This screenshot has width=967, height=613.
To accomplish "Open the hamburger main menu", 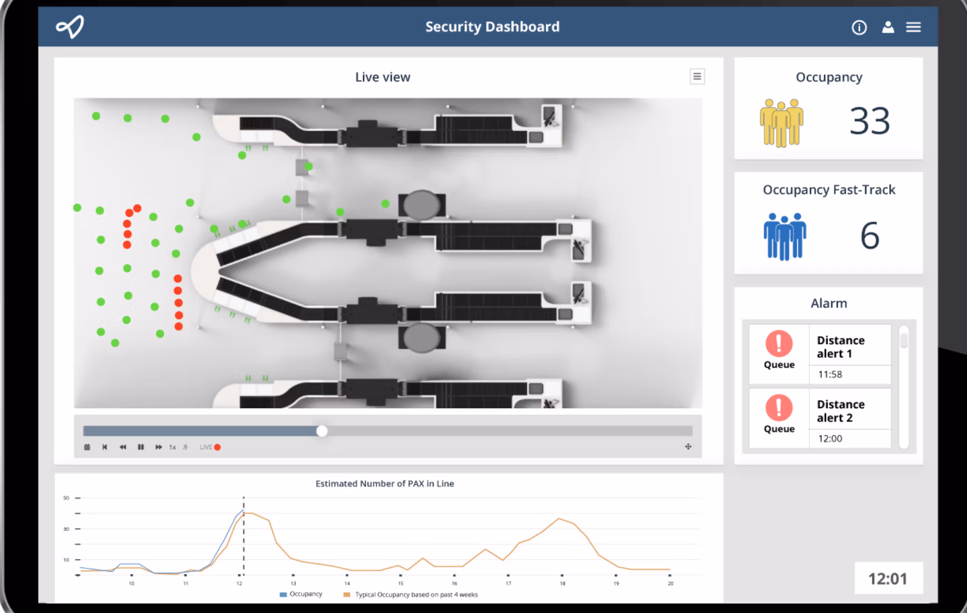I will [913, 27].
